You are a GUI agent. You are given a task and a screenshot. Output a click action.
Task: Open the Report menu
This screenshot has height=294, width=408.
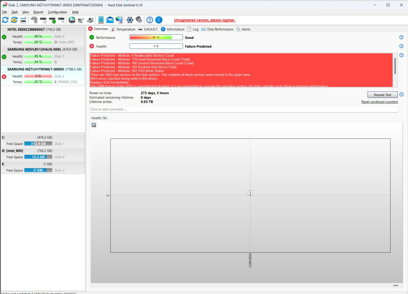pyautogui.click(x=38, y=12)
